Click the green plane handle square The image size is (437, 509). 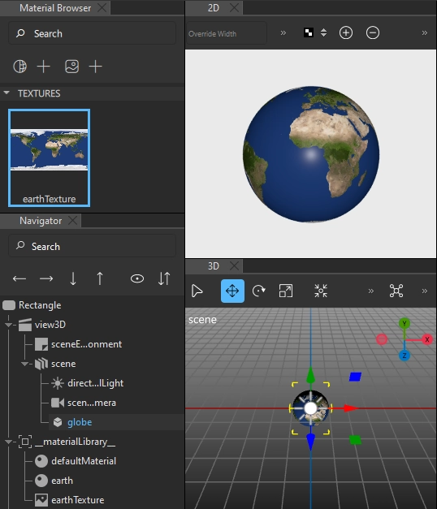(356, 440)
